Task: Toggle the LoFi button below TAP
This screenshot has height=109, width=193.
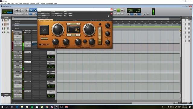Action: [44, 39]
